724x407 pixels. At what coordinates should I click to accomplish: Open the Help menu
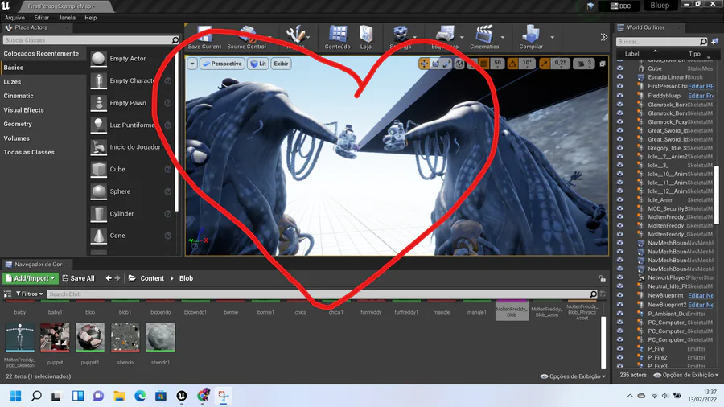click(90, 18)
